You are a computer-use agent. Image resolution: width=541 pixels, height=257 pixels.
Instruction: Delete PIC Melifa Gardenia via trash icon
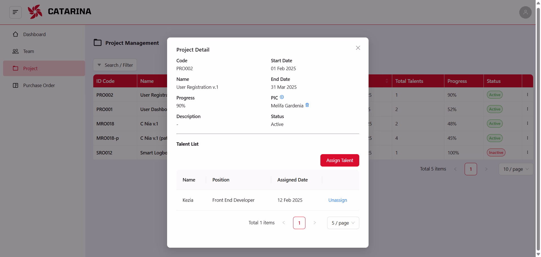click(307, 105)
